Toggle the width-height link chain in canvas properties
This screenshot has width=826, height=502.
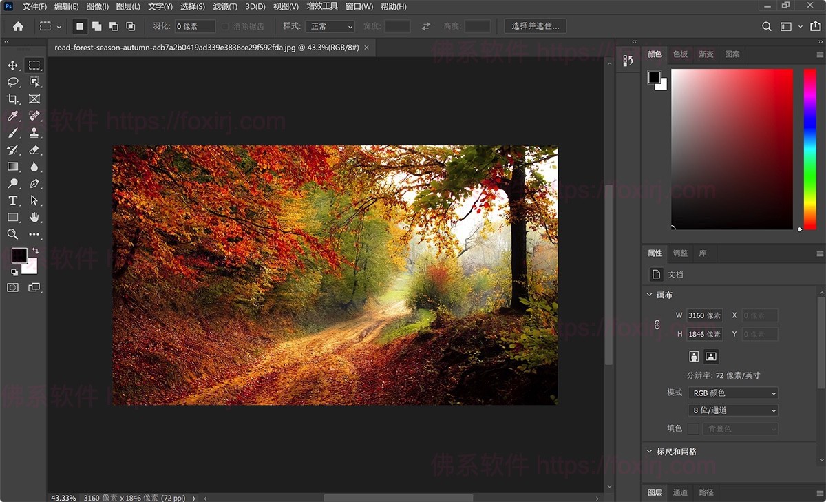pos(656,324)
